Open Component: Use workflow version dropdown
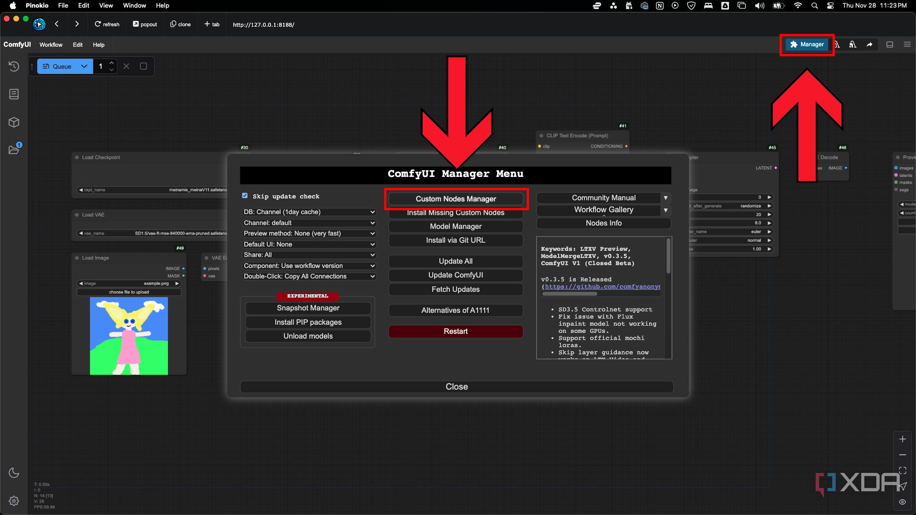 pyautogui.click(x=309, y=266)
